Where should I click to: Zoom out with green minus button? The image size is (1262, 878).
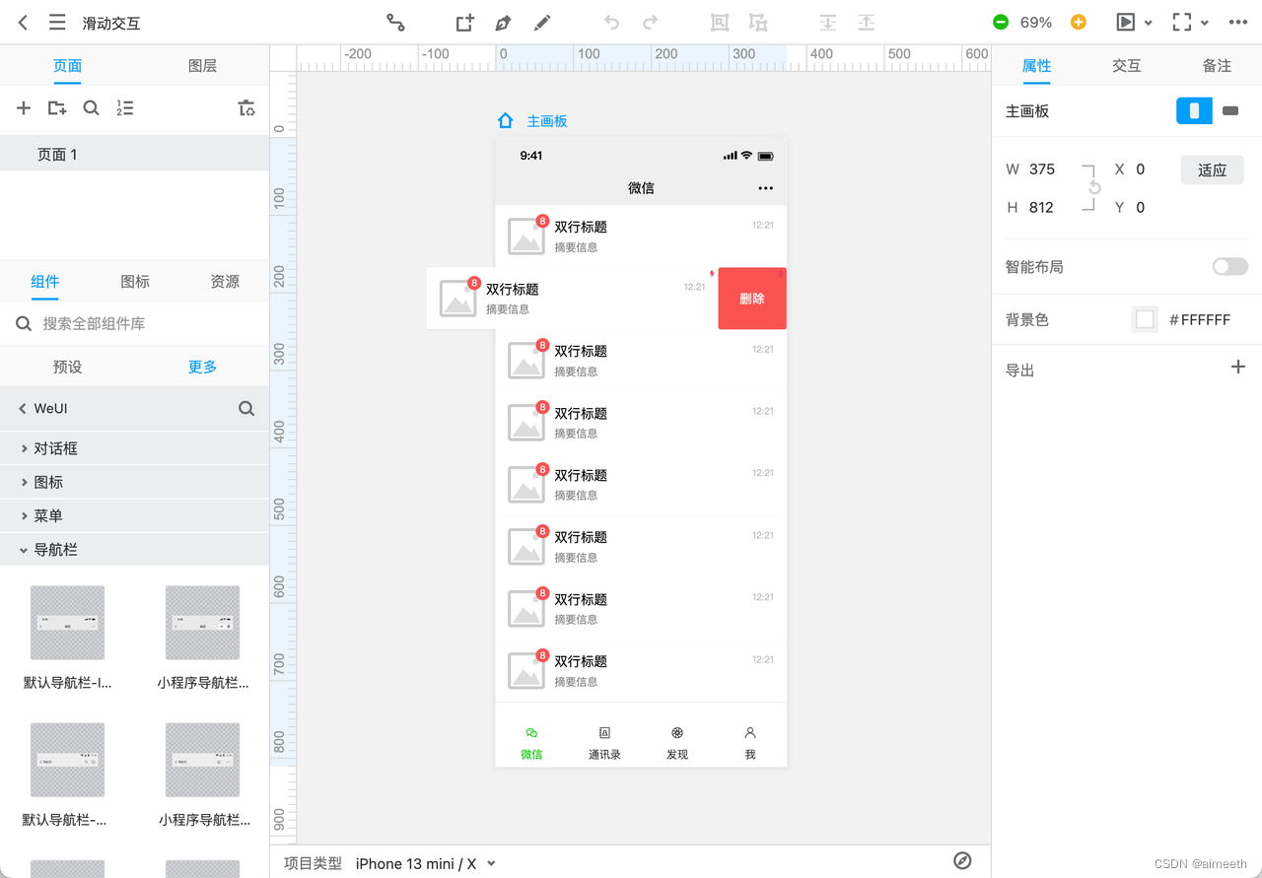(x=1001, y=22)
